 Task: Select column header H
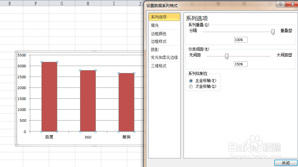[x=88, y=4]
